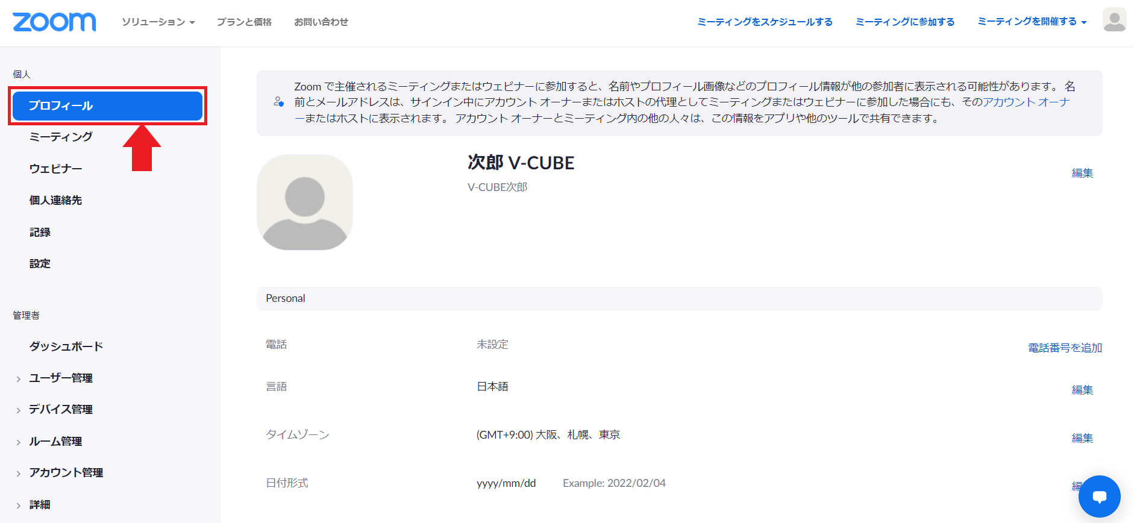Open ウェビナー in the sidebar
Viewport: 1134px width, 523px height.
click(x=55, y=169)
